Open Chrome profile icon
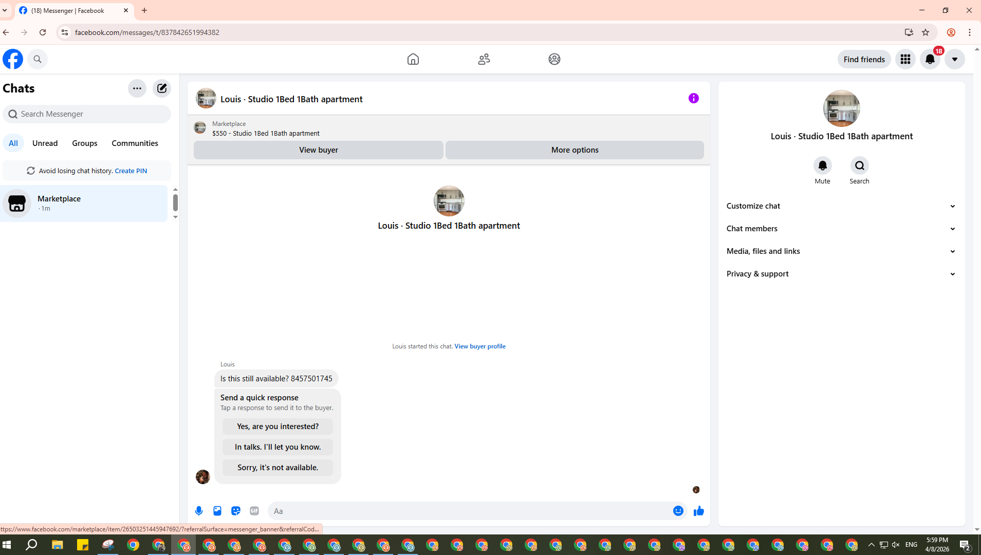The height and width of the screenshot is (555, 981). coord(951,32)
